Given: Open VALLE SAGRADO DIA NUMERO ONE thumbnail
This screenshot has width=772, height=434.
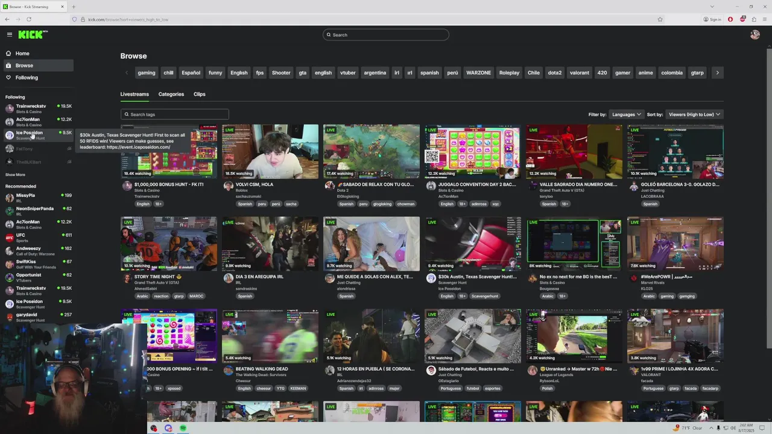Looking at the screenshot, I should tap(574, 151).
